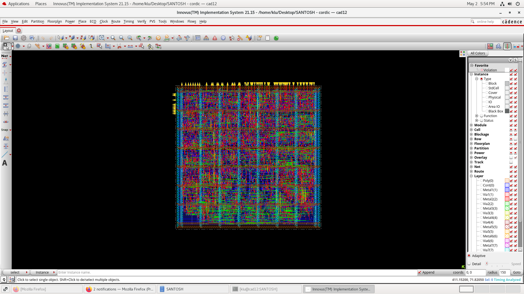Select the Zoom Out magnifier tool

(x=121, y=38)
